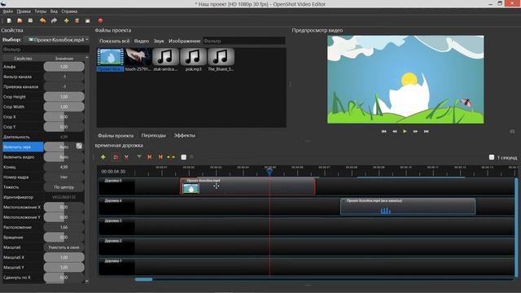
Task: Select the Проект Колобок.mp4 clip on Дорожка 5
Action: tap(247, 186)
